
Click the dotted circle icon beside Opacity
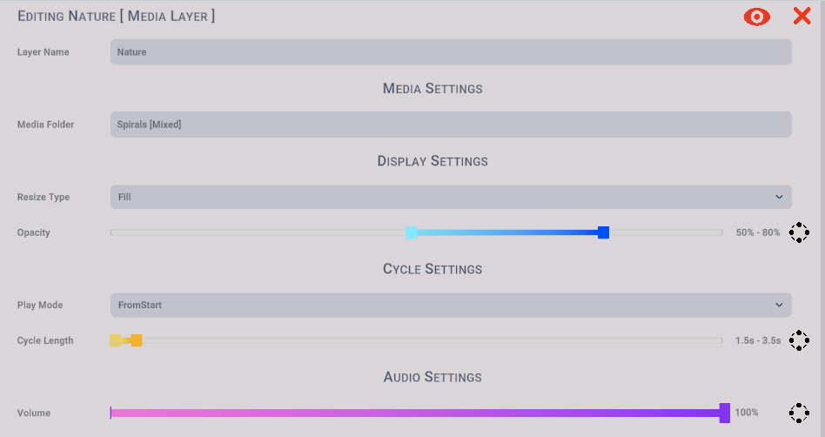pos(799,232)
